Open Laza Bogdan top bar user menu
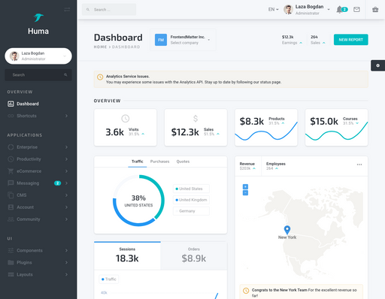The width and height of the screenshot is (385, 299). pos(307,10)
